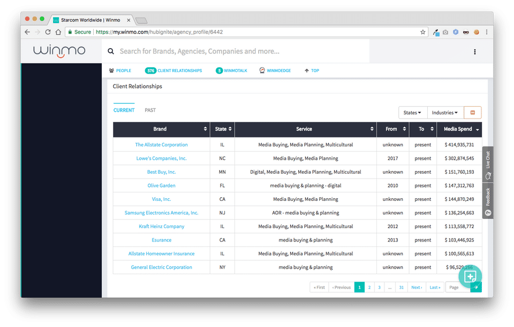Click the Winmo logo
The height and width of the screenshot is (327, 514).
point(59,51)
